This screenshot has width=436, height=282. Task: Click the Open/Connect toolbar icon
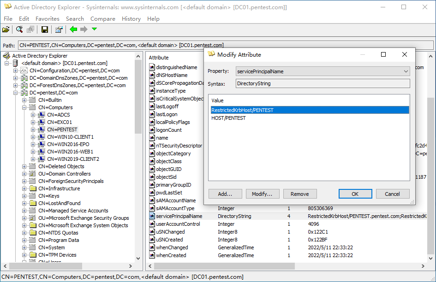6,29
